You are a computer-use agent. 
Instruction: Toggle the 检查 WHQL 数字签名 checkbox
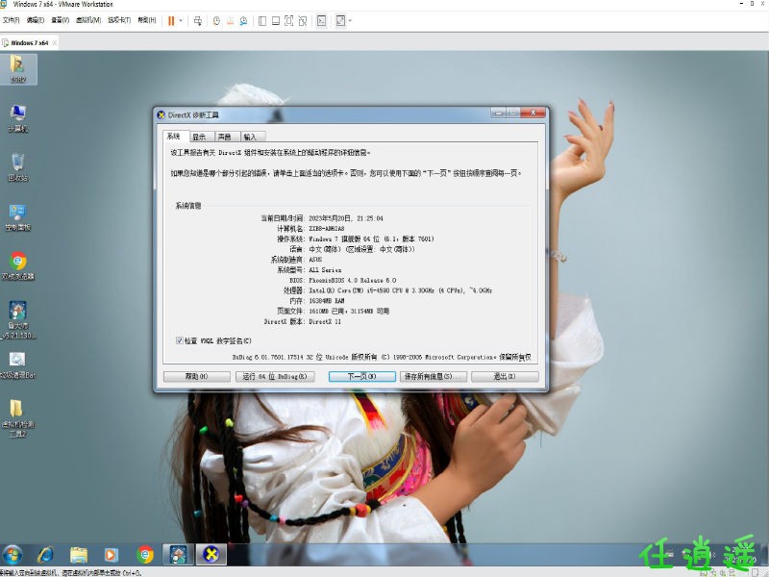coord(180,340)
